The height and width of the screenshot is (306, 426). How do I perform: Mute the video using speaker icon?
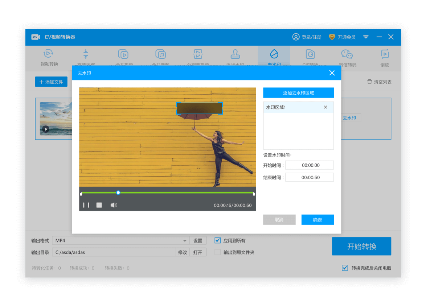[x=114, y=205]
